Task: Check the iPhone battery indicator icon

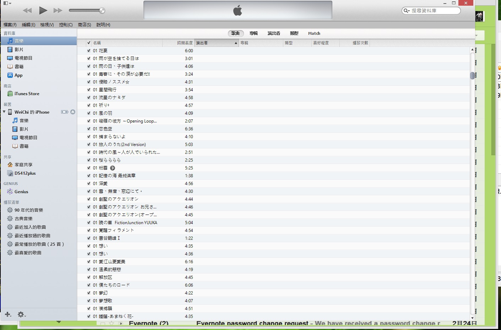Action: 65,112
